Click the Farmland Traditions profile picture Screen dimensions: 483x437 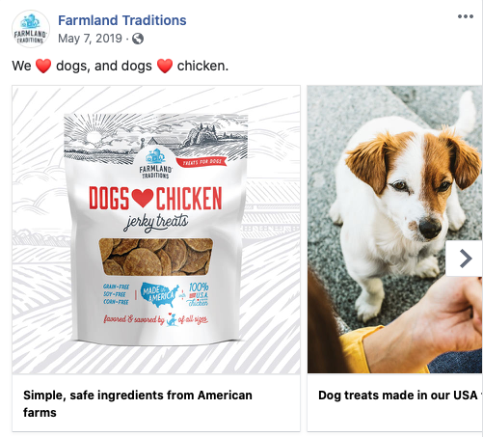tap(31, 29)
